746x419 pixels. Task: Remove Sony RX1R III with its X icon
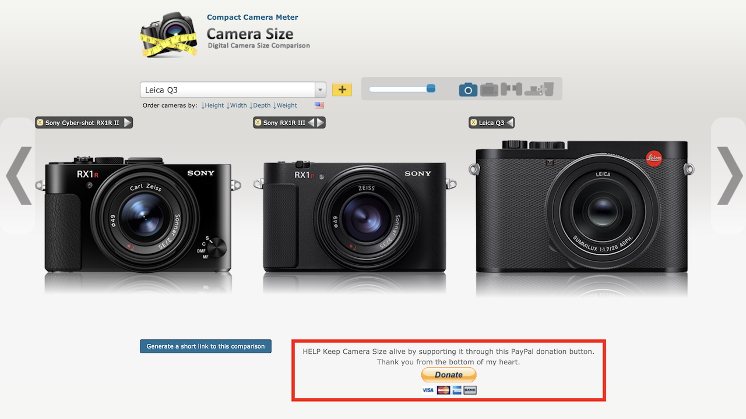click(258, 123)
